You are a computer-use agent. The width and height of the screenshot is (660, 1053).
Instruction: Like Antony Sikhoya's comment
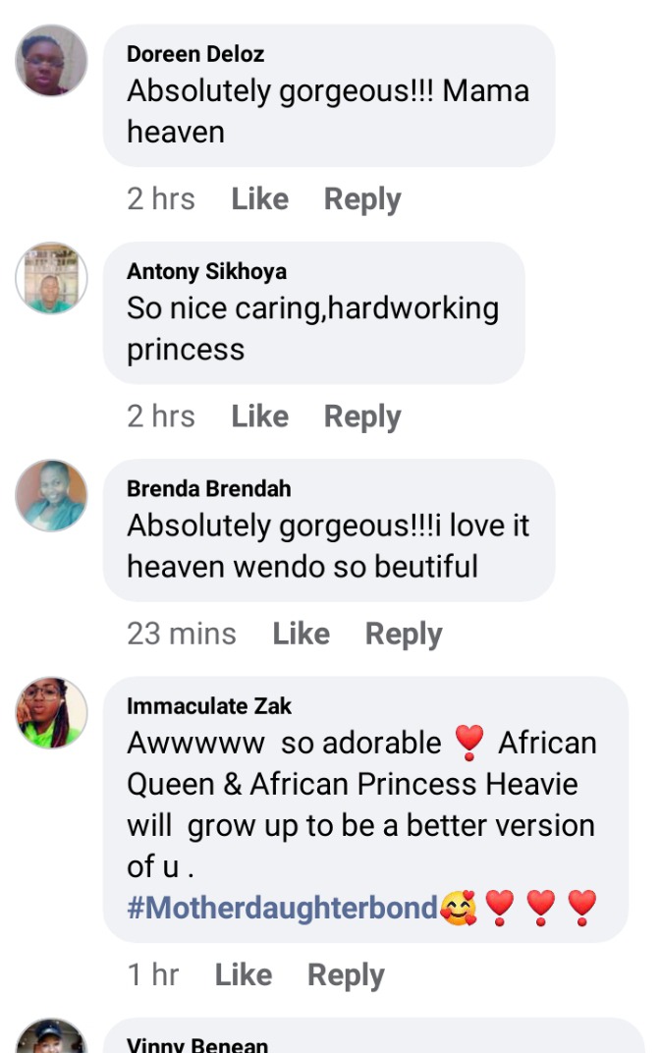coord(260,416)
